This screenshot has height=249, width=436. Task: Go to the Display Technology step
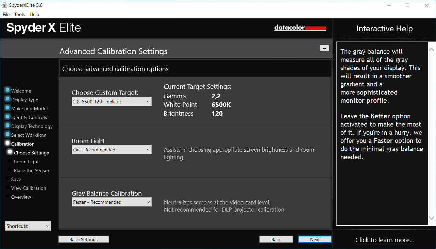click(x=32, y=126)
